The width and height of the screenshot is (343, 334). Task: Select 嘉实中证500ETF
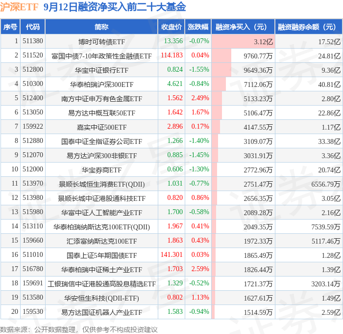[x=101, y=127]
